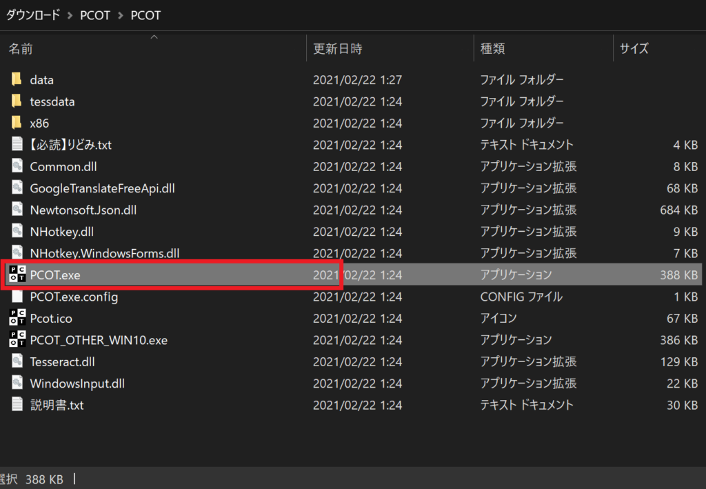Select the file name NHotkey.WindowsForms.dll
Screen dimensions: 706x489
coord(105,253)
